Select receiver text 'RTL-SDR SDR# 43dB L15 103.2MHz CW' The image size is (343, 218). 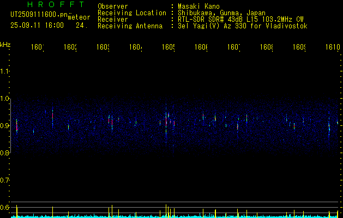[240, 20]
